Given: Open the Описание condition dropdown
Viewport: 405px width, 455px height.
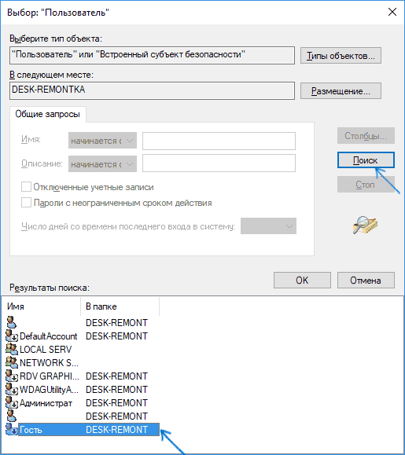Looking at the screenshot, I should tap(102, 164).
